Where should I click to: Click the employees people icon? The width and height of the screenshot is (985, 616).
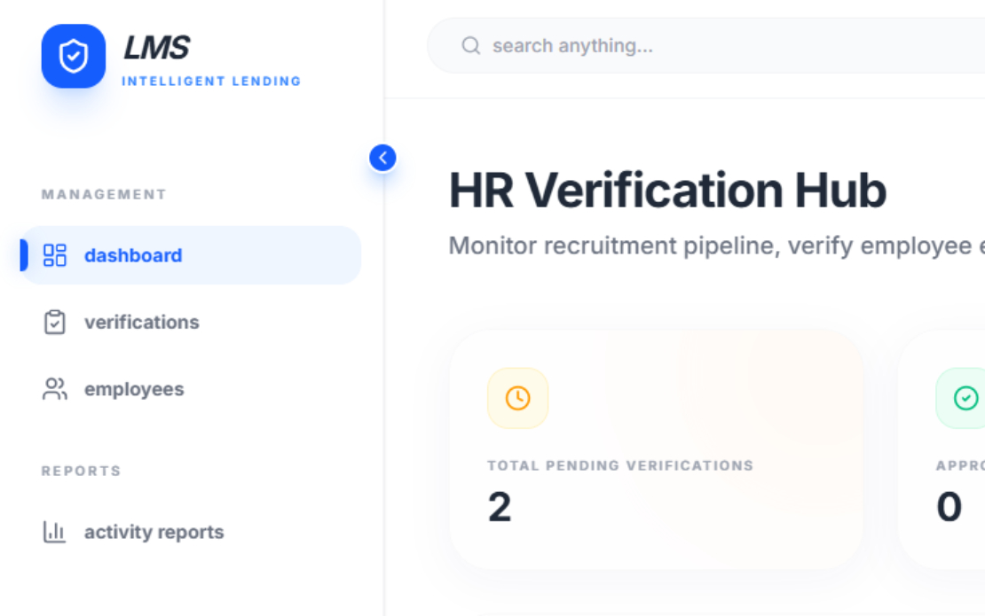coord(55,389)
